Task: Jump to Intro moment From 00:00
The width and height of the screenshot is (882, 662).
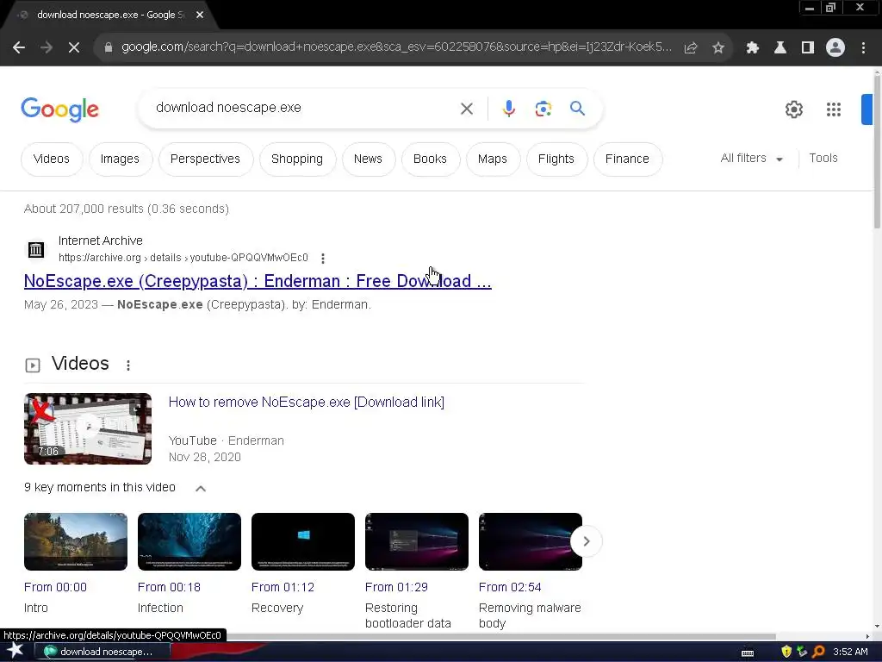Action: 55,587
